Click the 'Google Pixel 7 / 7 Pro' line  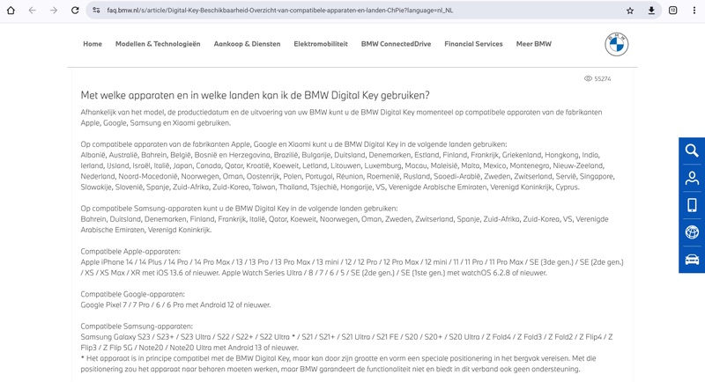175,305
